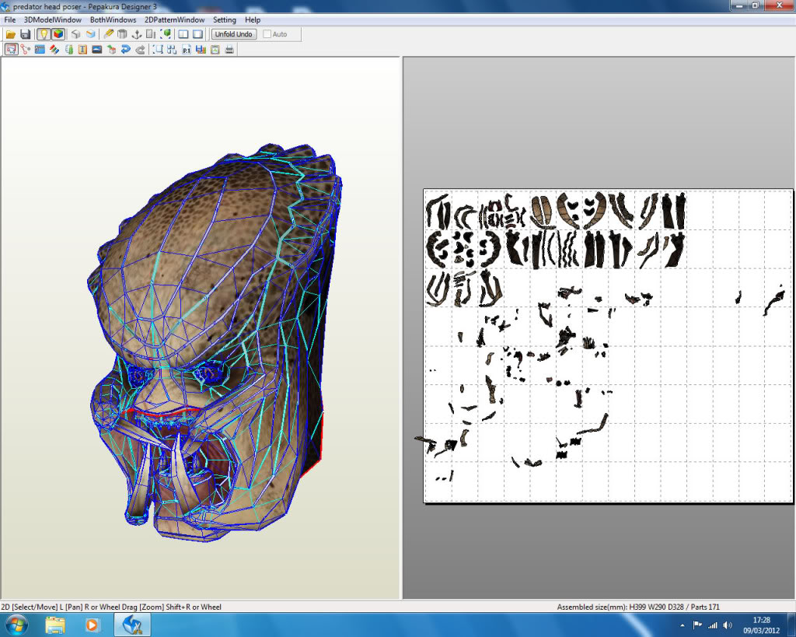This screenshot has height=637, width=796.
Task: Click the volume speaker tray icon
Action: [x=728, y=625]
